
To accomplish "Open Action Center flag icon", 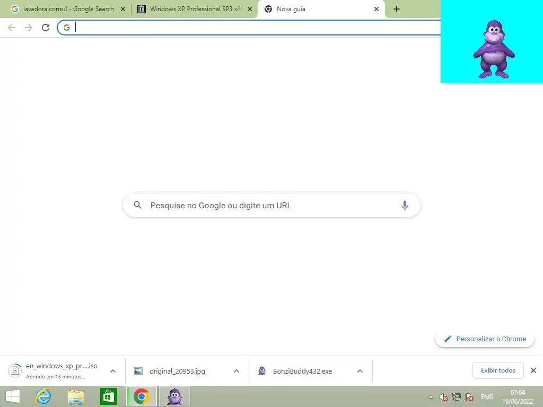I will click(469, 397).
